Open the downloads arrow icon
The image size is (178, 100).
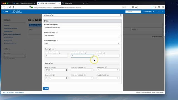(152, 7)
